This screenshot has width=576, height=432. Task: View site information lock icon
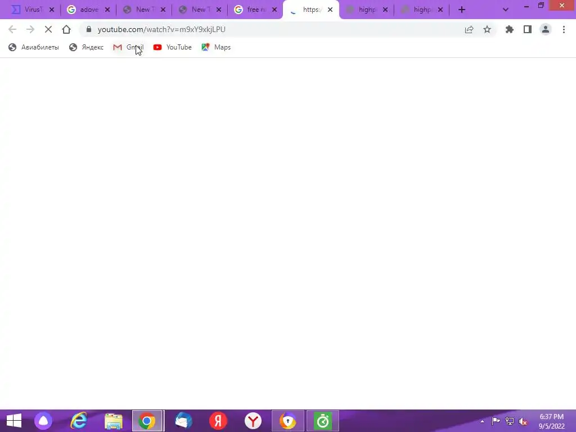[88, 29]
